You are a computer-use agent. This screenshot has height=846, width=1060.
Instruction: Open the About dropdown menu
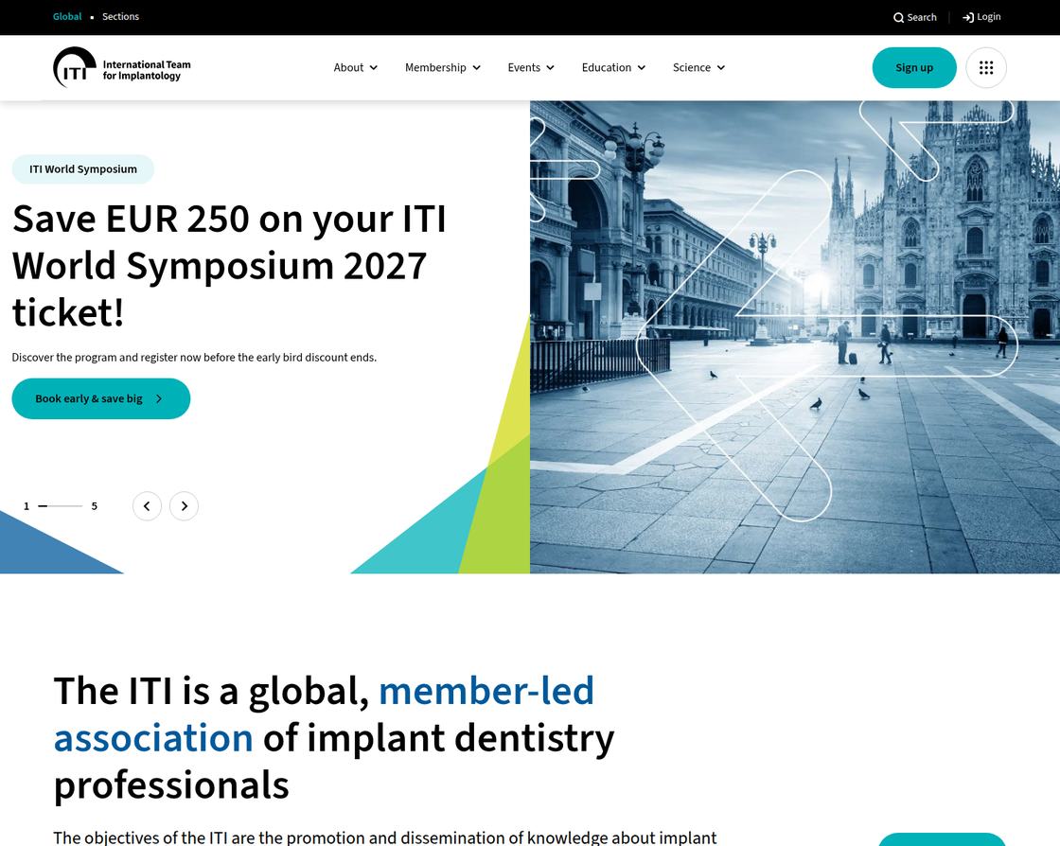click(356, 67)
